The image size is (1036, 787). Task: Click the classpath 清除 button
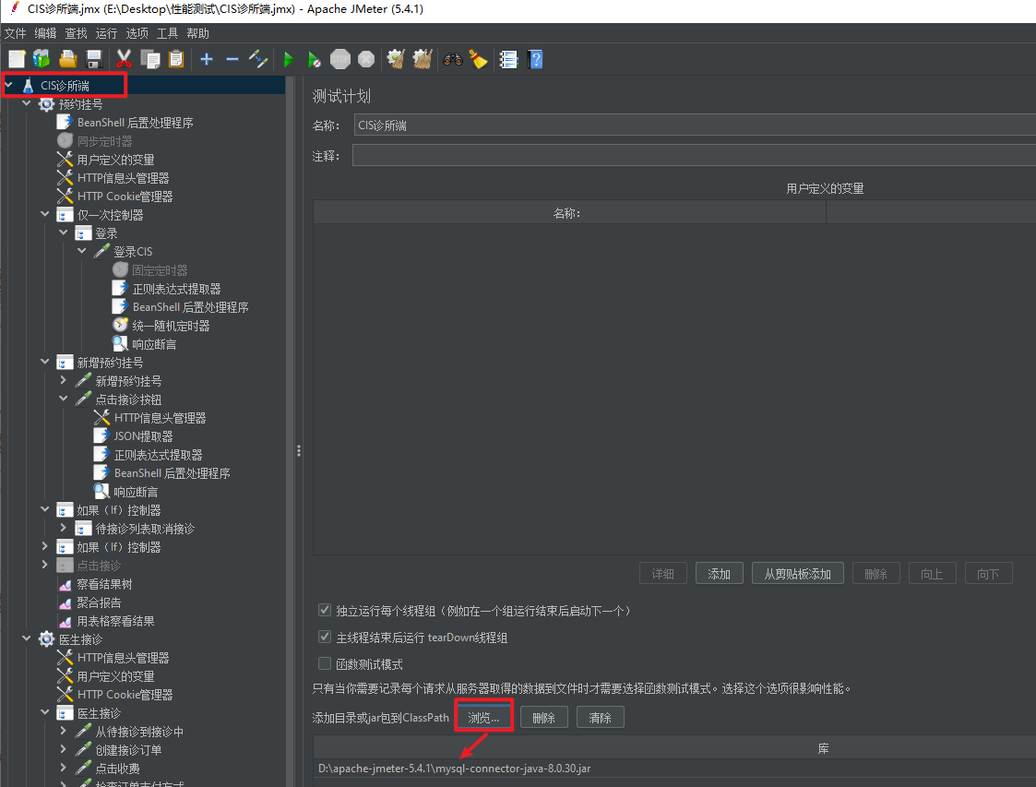[600, 718]
